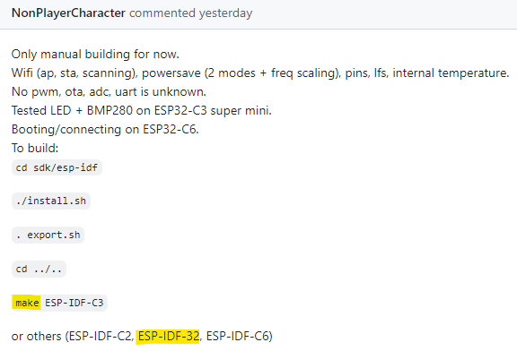Click "Booting/connecting on ESP32-C6" line
The width and height of the screenshot is (517, 351).
tap(105, 129)
